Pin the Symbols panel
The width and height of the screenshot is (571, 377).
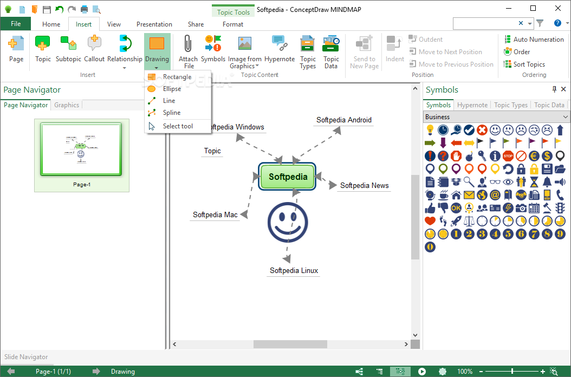[x=554, y=89]
